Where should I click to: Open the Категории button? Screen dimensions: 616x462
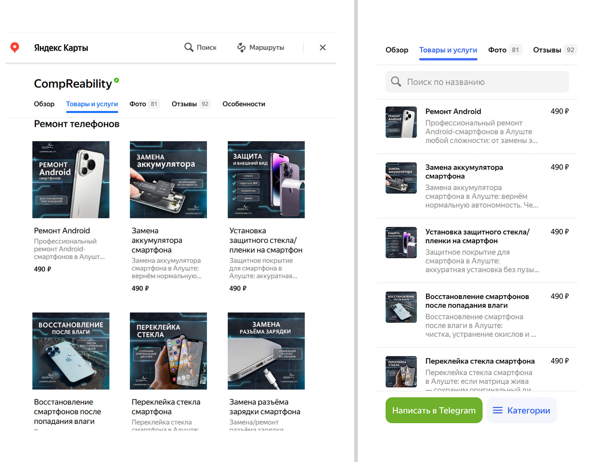(x=522, y=410)
